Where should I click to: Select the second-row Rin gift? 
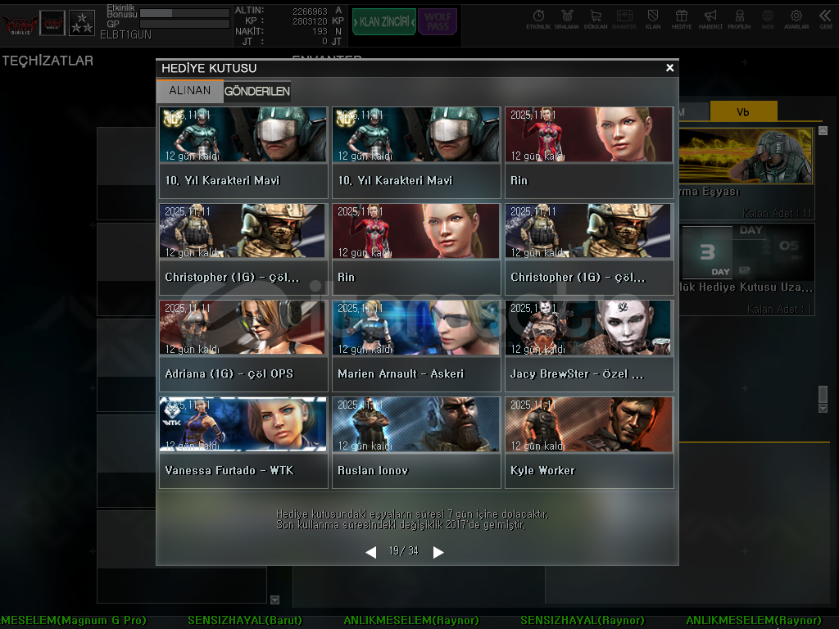click(416, 249)
